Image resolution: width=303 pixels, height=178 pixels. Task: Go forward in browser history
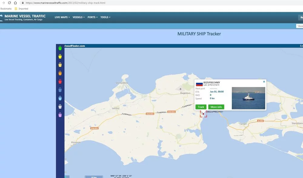click(3, 3)
